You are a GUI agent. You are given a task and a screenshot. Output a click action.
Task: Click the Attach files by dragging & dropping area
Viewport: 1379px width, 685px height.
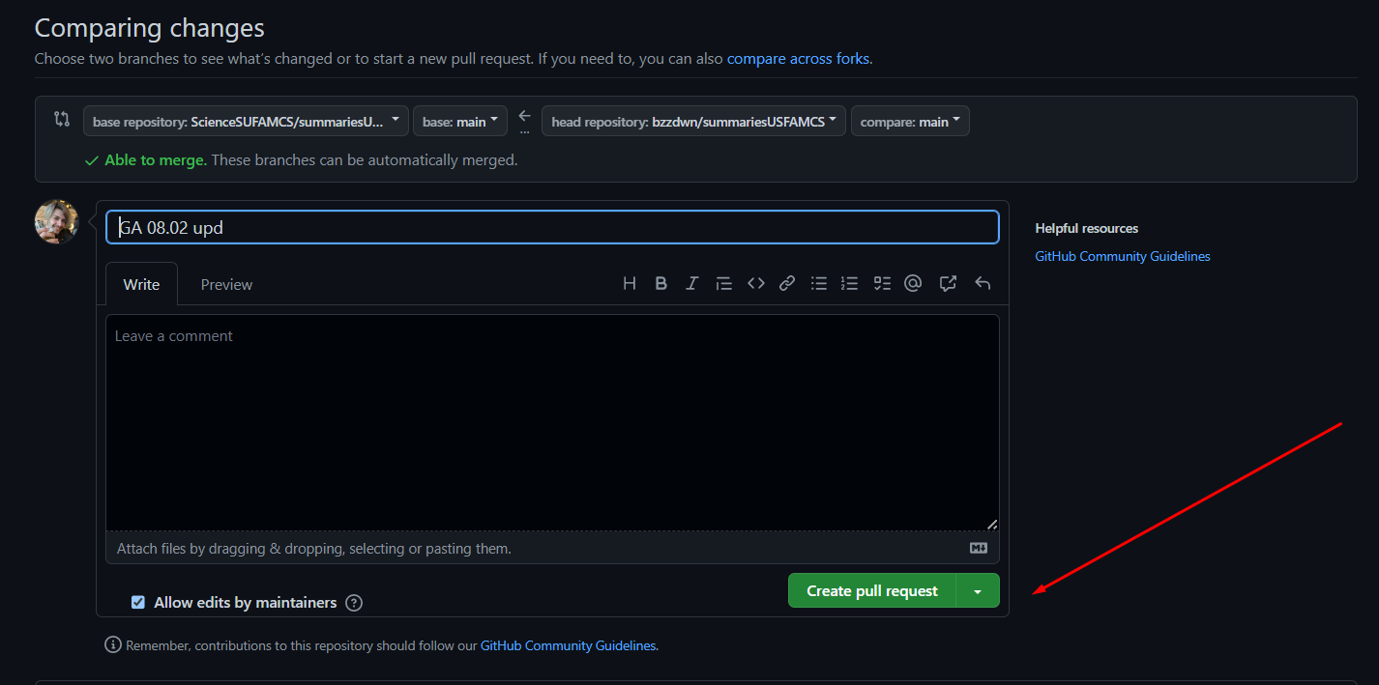(552, 548)
